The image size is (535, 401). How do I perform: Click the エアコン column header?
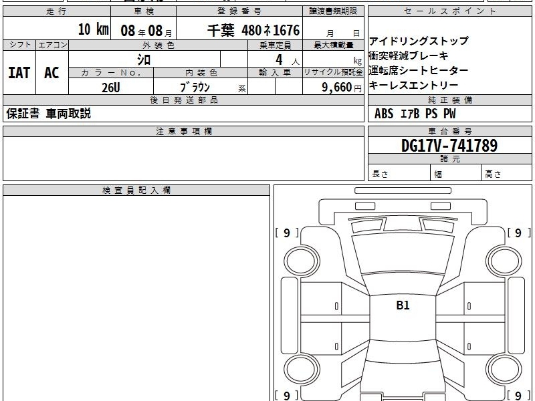click(x=52, y=45)
